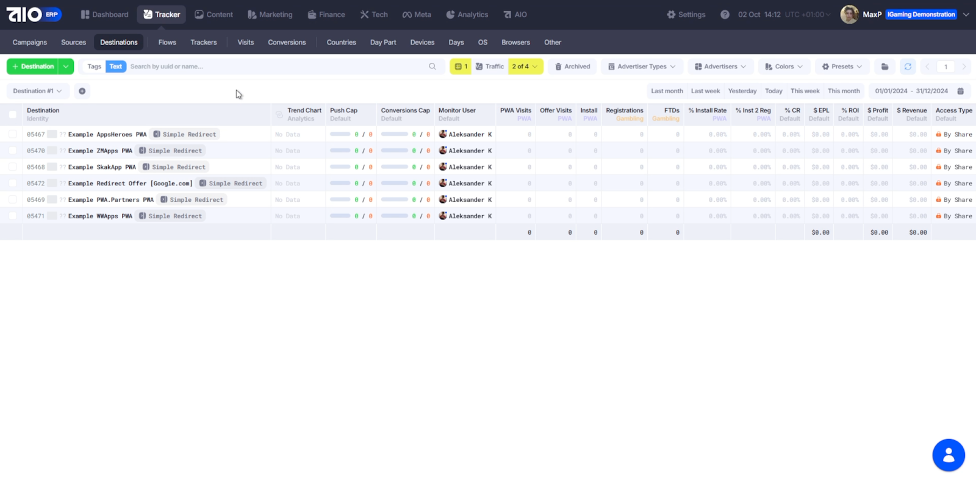Open the Presets dropdown
The width and height of the screenshot is (976, 478).
(842, 66)
